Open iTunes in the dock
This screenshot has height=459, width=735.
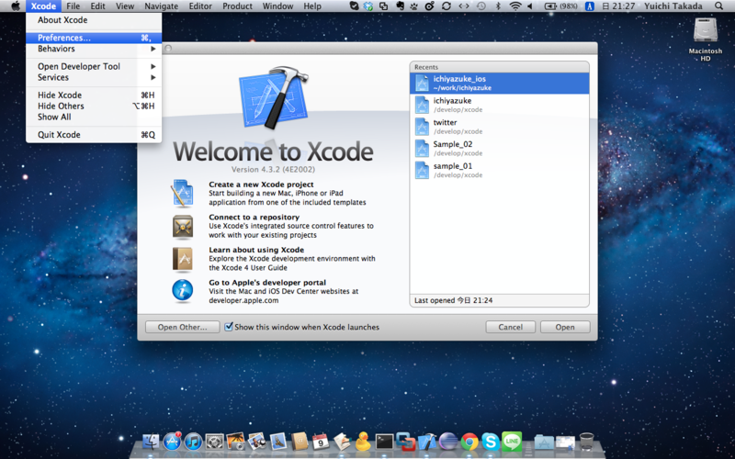coord(193,442)
